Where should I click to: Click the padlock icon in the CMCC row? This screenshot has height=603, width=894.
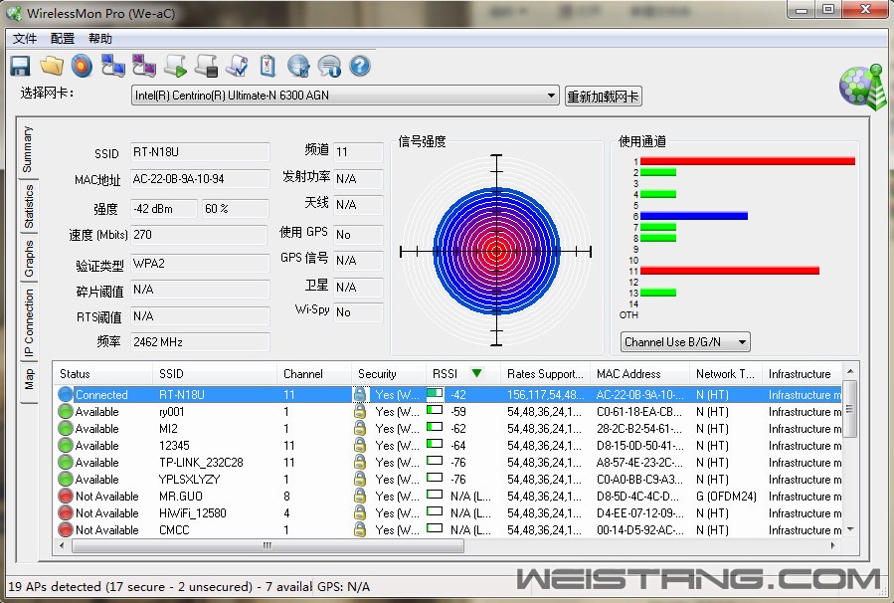(360, 529)
